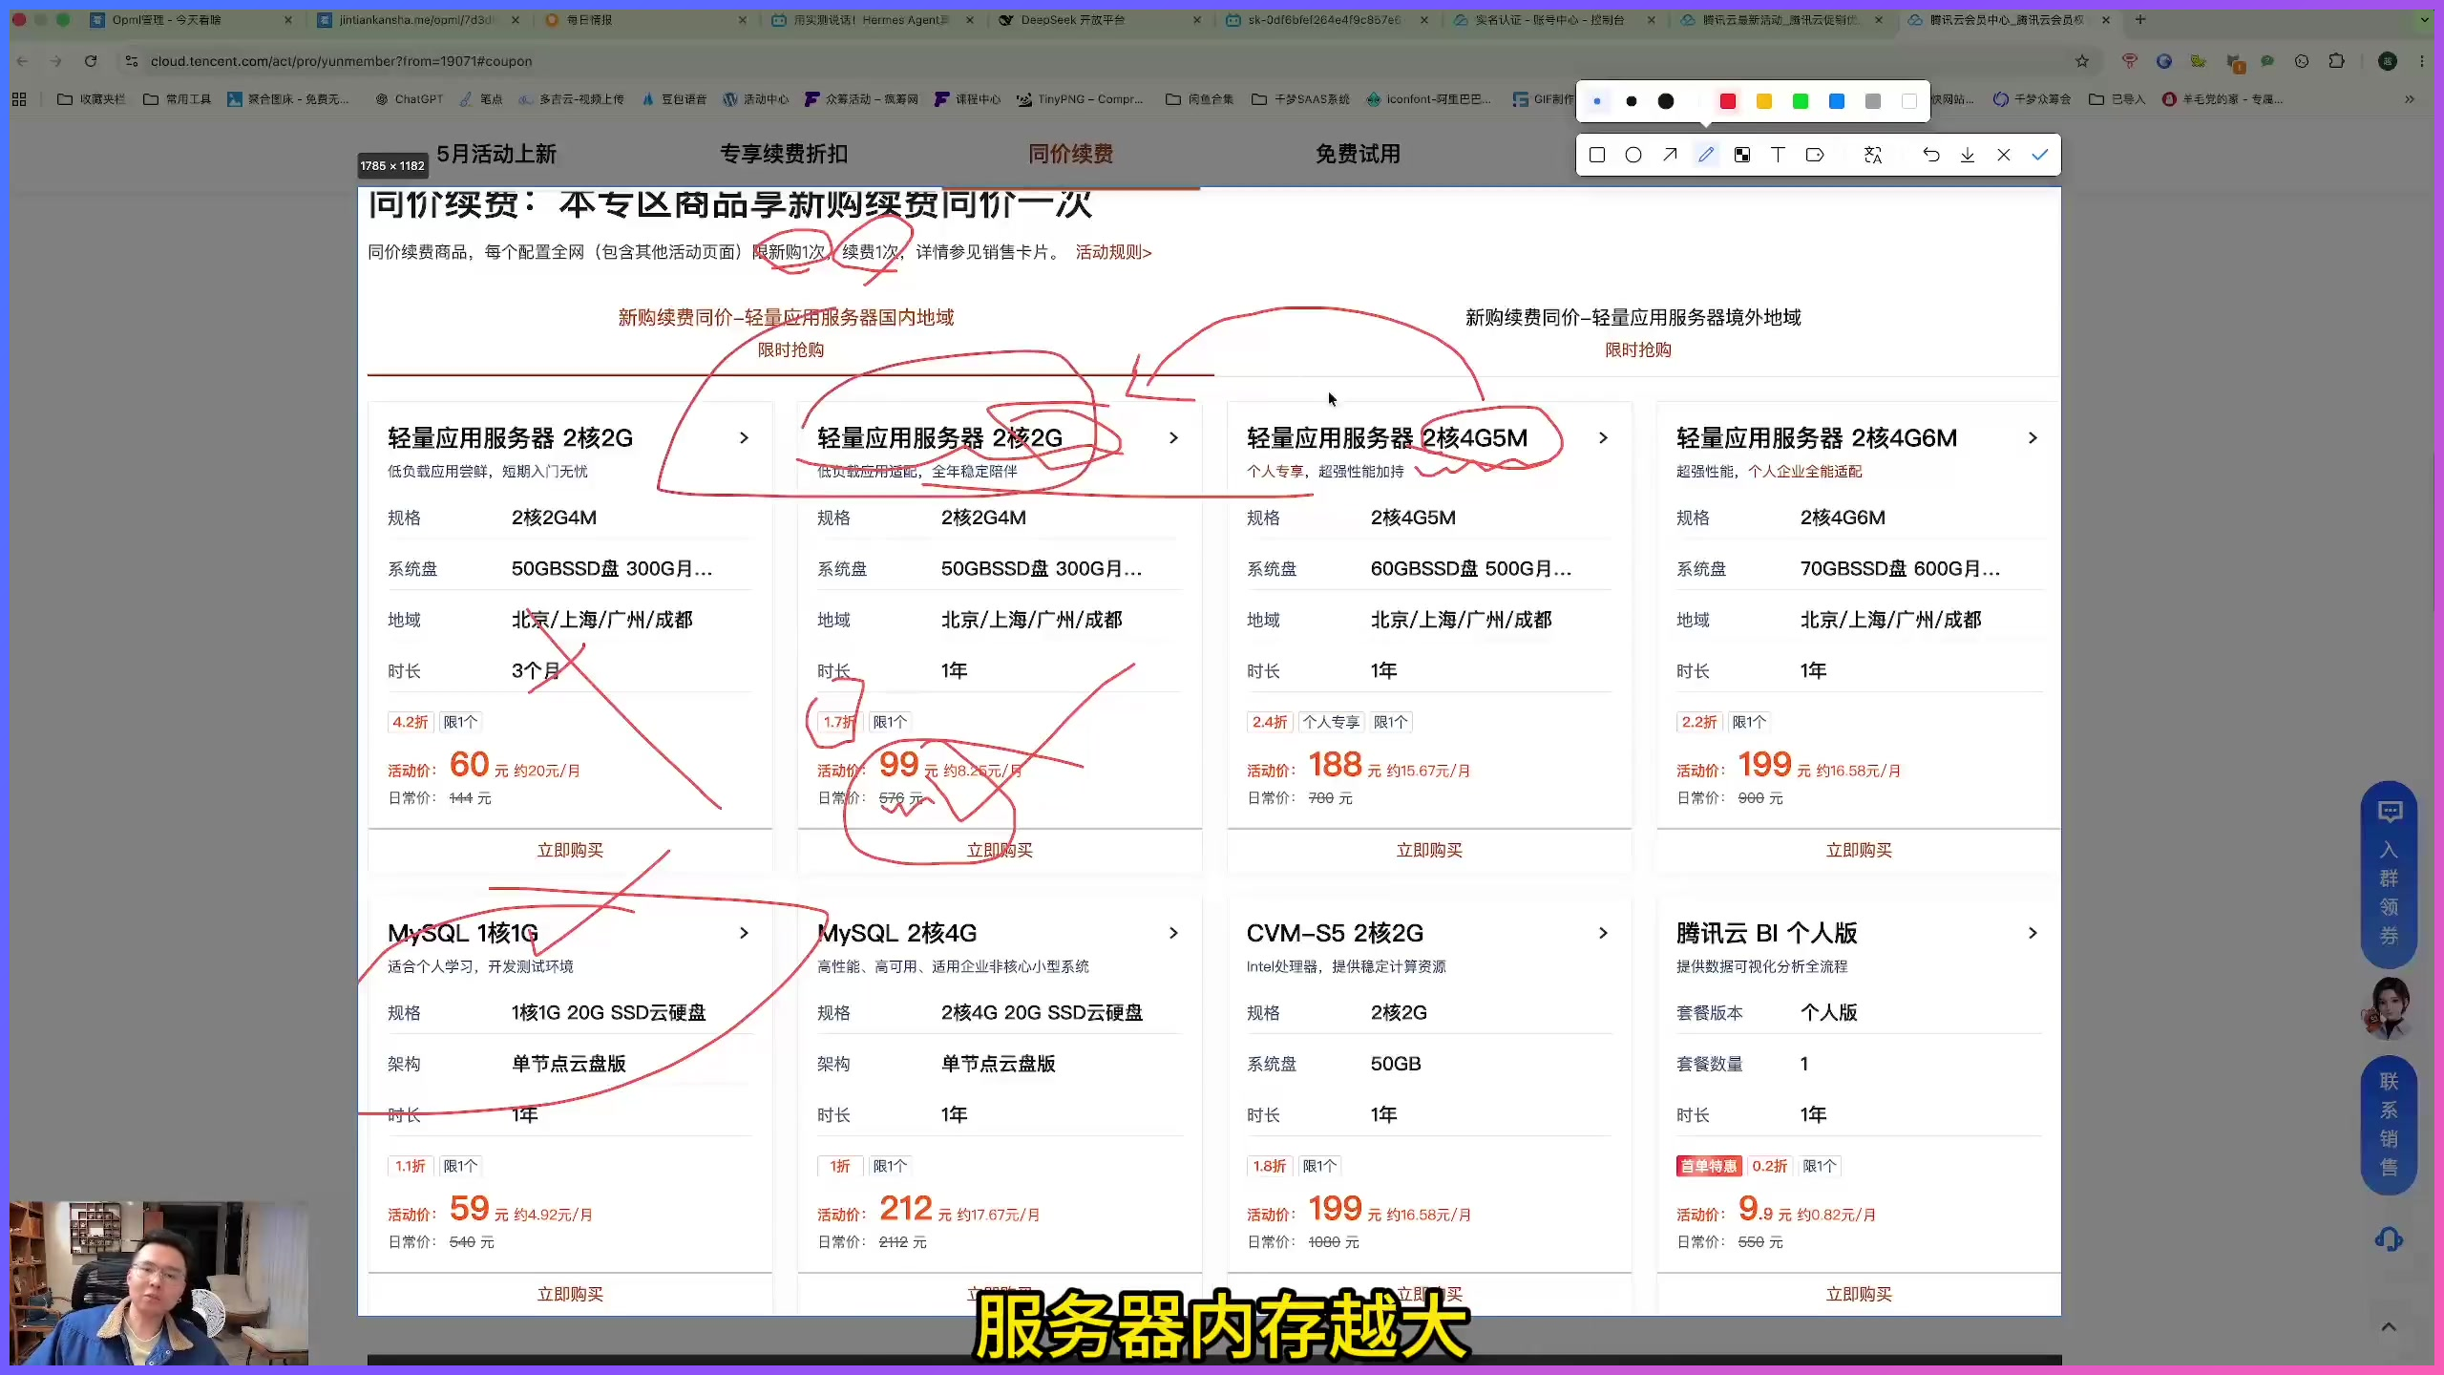Go back to previous page
The image size is (2444, 1375).
click(22, 61)
